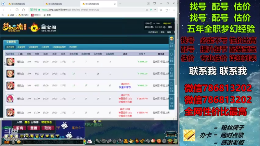The image size is (260, 146).
Task: Click the 取消 button in game
Action: [48, 128]
